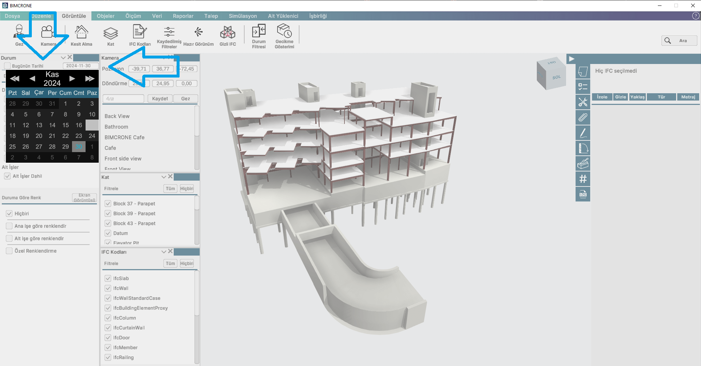
Task: Enable the Bugünün Tarihi checkbox
Action: point(8,66)
